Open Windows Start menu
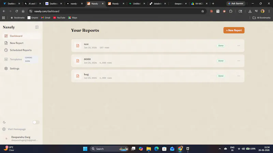Image resolution: width=273 pixels, height=153 pixels. pyautogui.click(x=85, y=149)
